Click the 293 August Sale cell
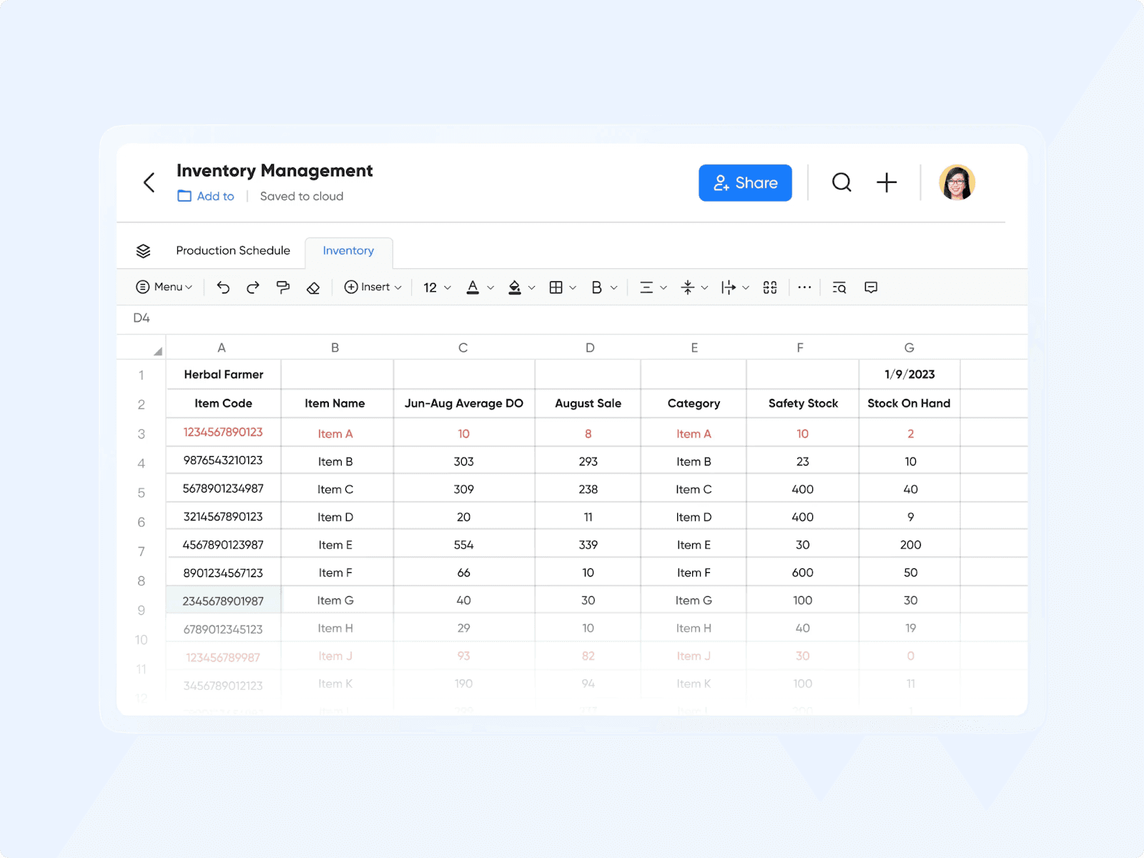This screenshot has height=858, width=1144. tap(588, 461)
